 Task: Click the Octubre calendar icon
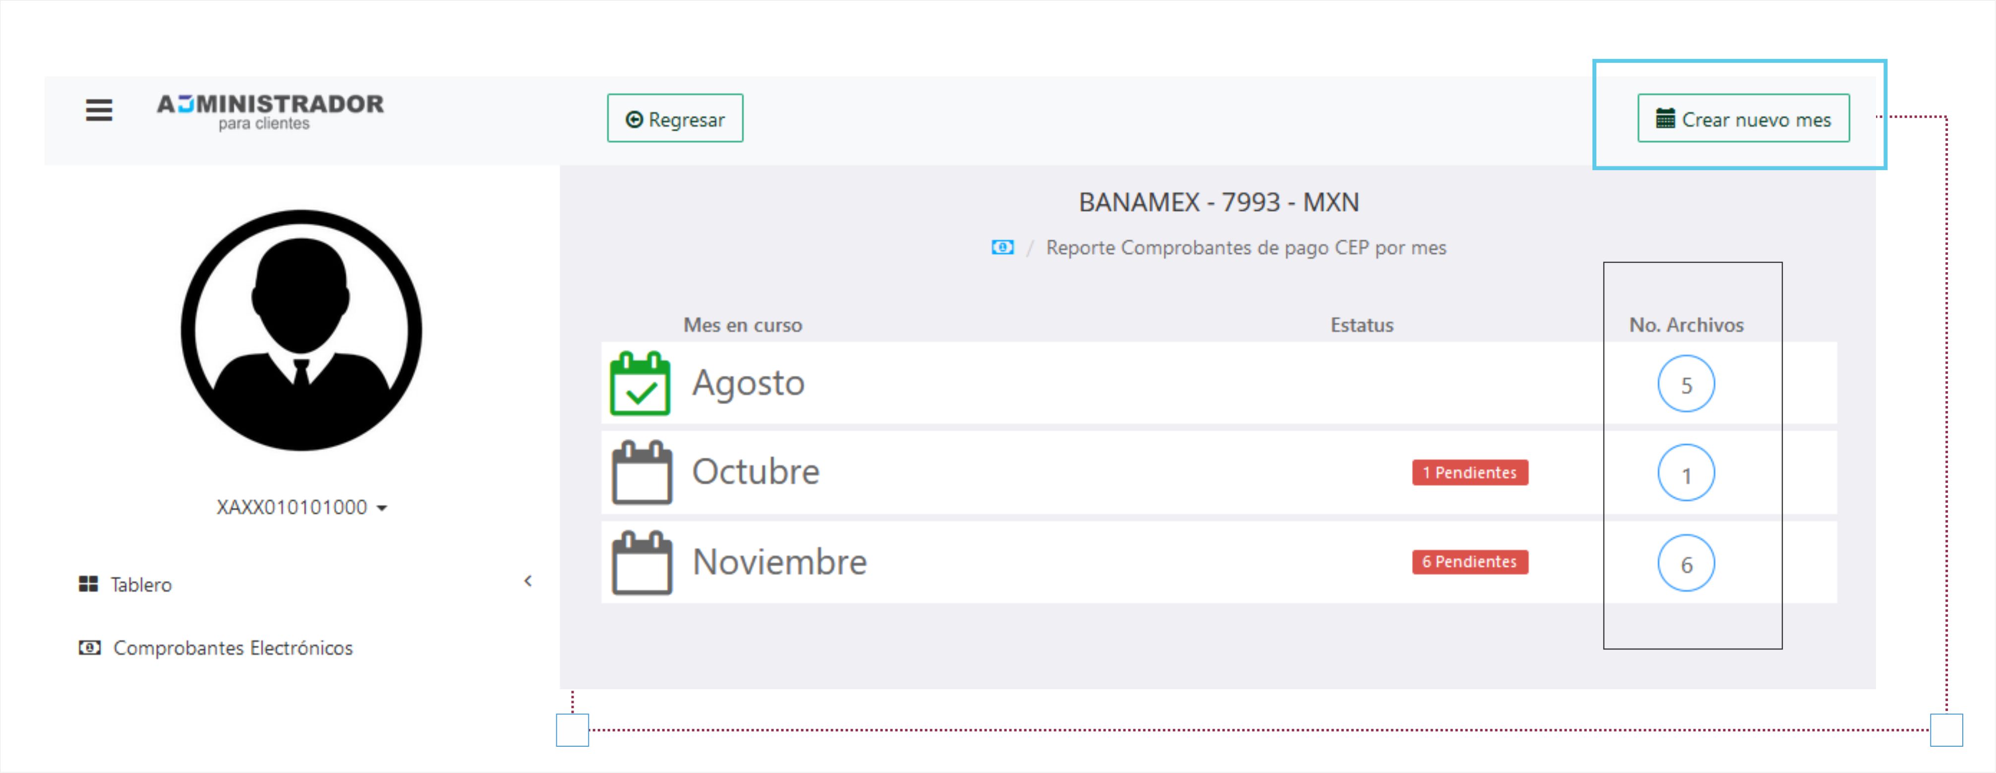[642, 473]
